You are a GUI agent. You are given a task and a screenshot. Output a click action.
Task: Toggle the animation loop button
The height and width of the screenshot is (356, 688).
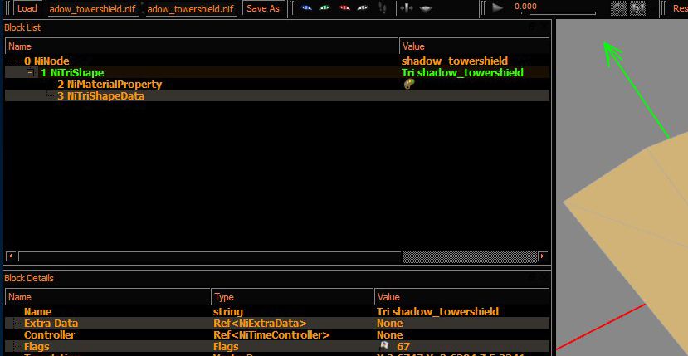[618, 8]
